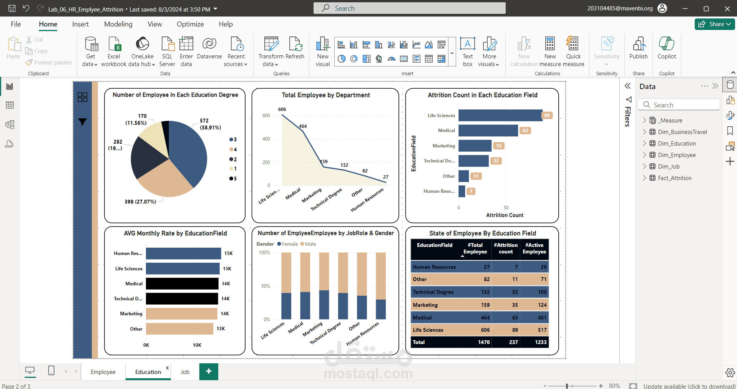
Task: Open the File menu
Action: pyautogui.click(x=16, y=24)
